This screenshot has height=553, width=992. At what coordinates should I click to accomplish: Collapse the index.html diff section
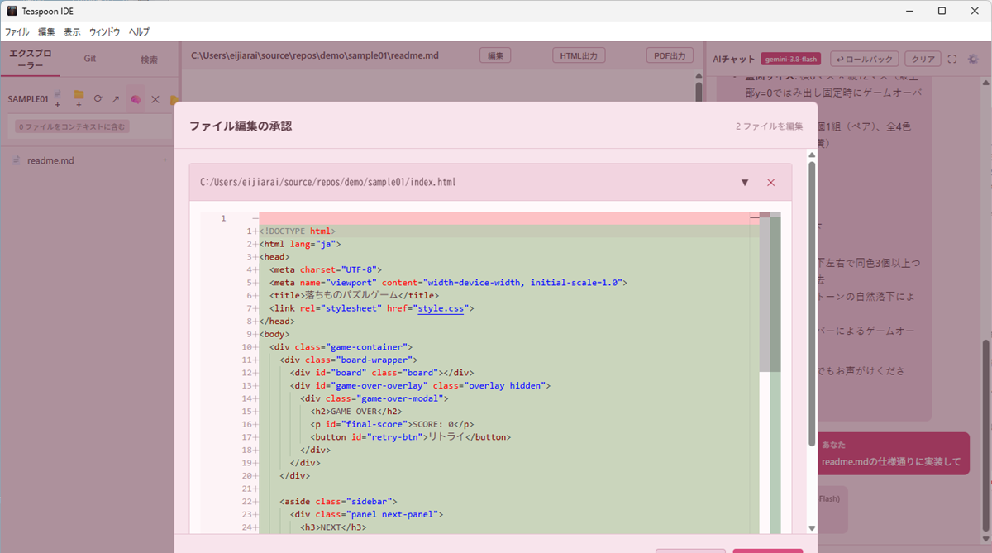(745, 182)
